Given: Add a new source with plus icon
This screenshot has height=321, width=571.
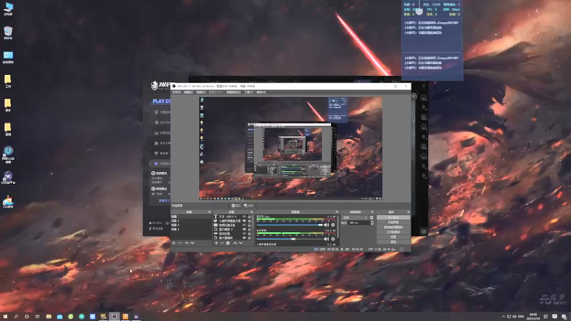Looking at the screenshot, I should (216, 243).
